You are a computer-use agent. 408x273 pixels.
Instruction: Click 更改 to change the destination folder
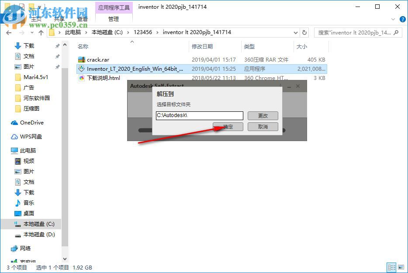click(x=263, y=115)
